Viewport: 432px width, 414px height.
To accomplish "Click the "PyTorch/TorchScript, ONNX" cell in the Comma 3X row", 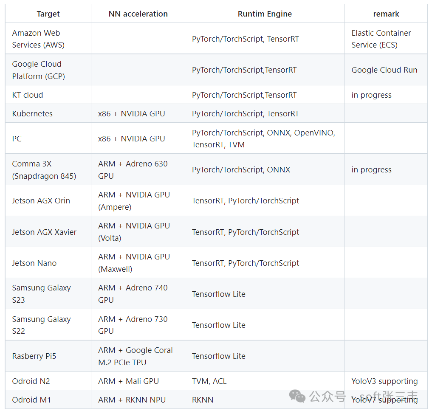I will 265,169.
